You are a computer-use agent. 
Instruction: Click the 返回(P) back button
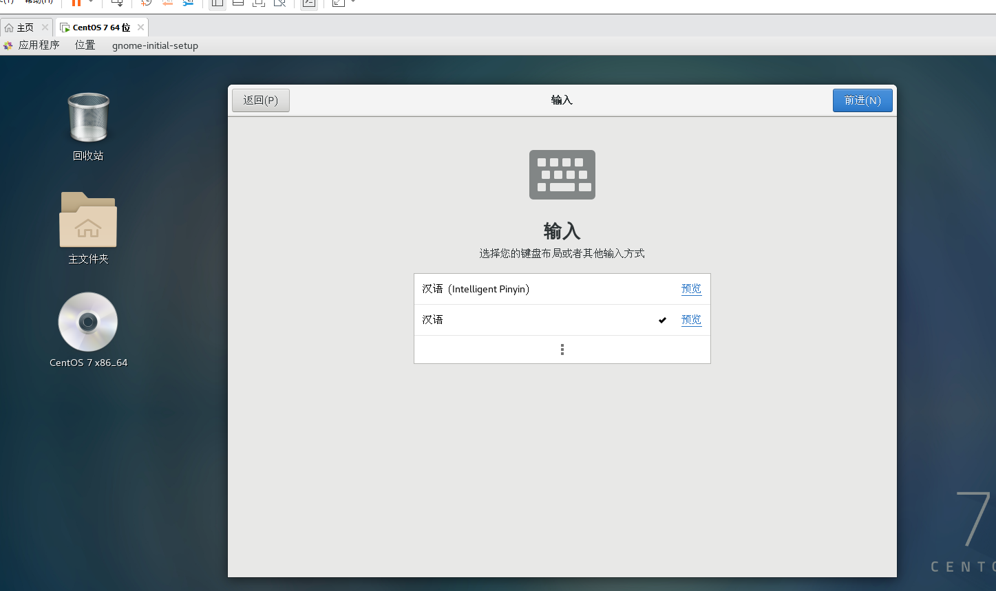pyautogui.click(x=260, y=100)
